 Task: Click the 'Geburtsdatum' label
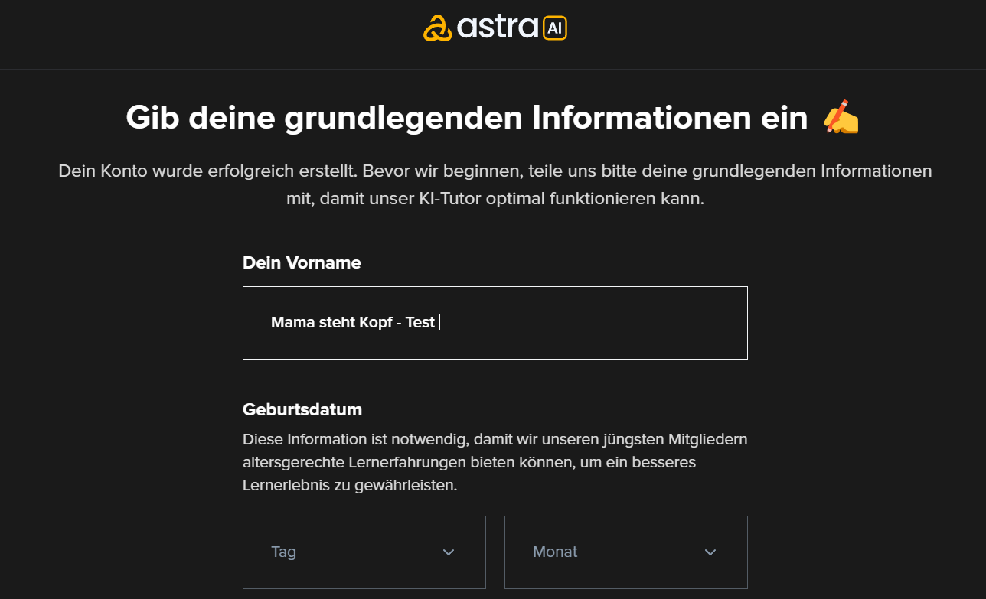302,409
